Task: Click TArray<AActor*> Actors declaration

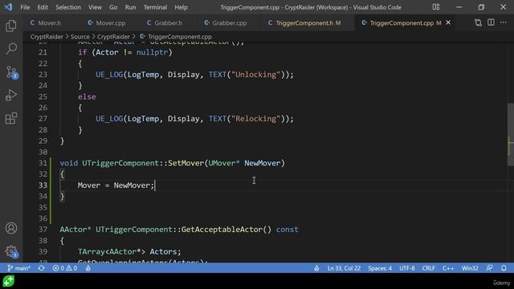Action: (x=129, y=251)
